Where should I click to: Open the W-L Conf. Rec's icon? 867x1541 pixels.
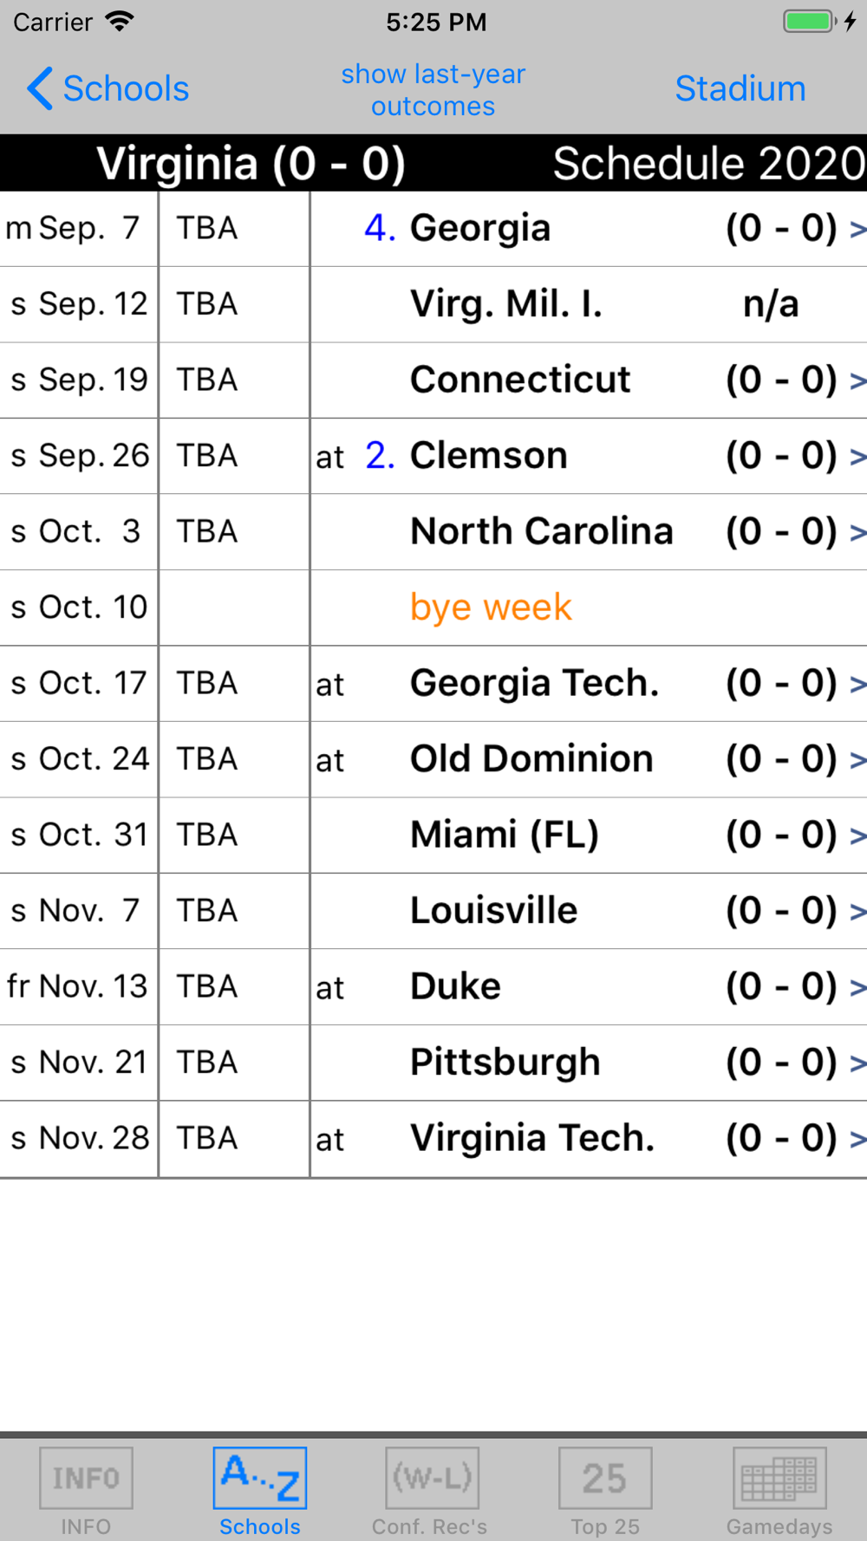[x=433, y=1478]
